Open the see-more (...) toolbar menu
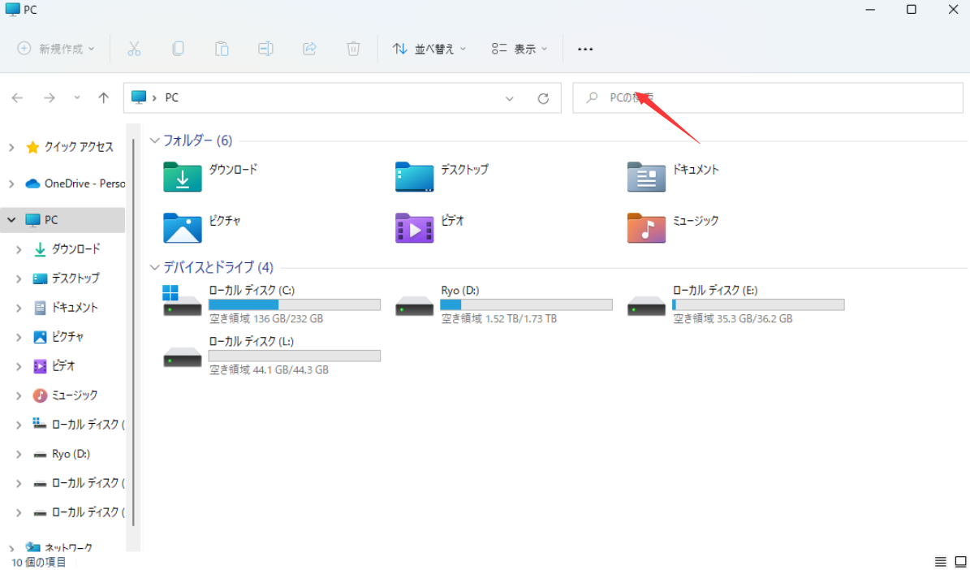Screen dimensions: 970x570 pyautogui.click(x=585, y=49)
